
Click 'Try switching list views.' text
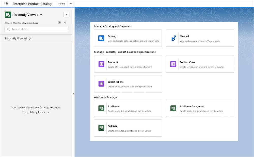pyautogui.click(x=36, y=112)
